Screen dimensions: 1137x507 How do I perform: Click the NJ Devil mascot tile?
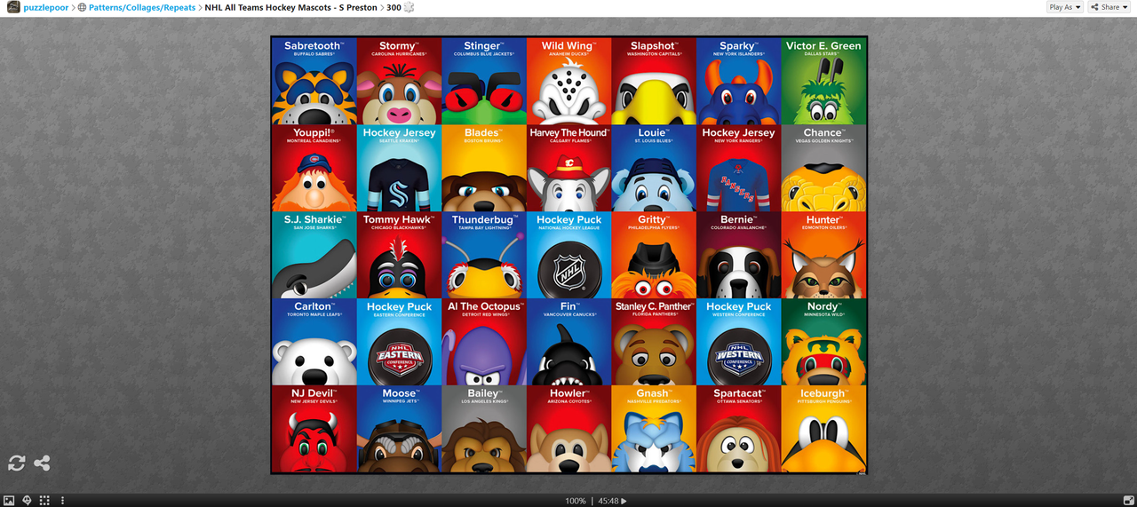[x=314, y=429]
